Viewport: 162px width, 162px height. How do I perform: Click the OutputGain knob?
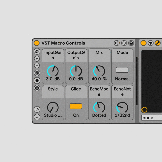76,71
